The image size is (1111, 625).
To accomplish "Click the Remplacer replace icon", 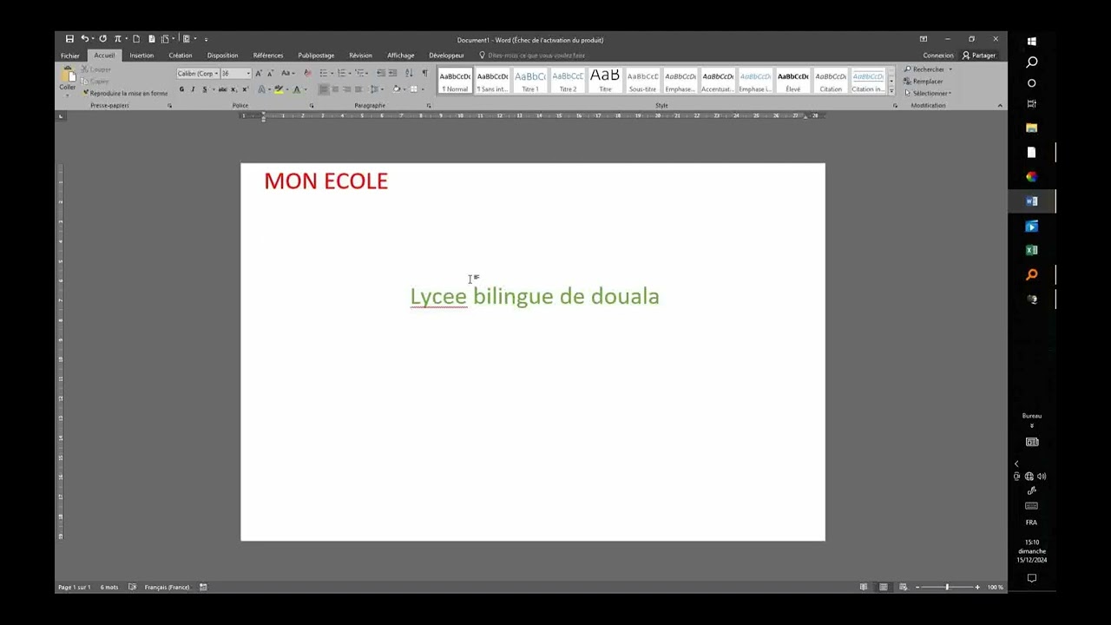I will tap(908, 81).
